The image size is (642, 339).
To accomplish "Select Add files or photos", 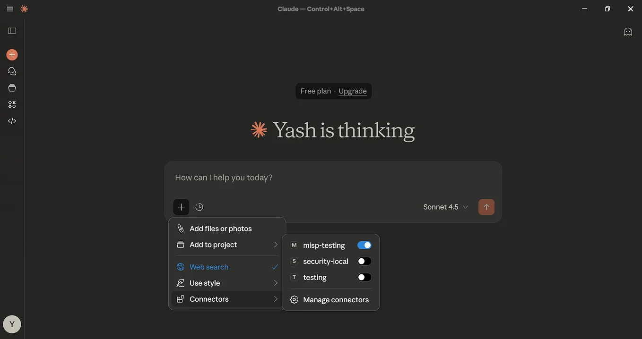I will 227,229.
